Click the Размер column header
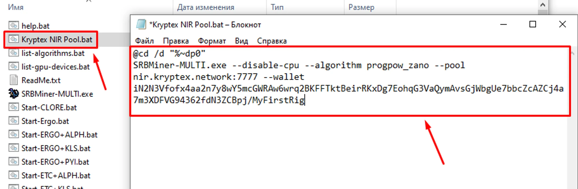578x189 pixels. click(361, 7)
